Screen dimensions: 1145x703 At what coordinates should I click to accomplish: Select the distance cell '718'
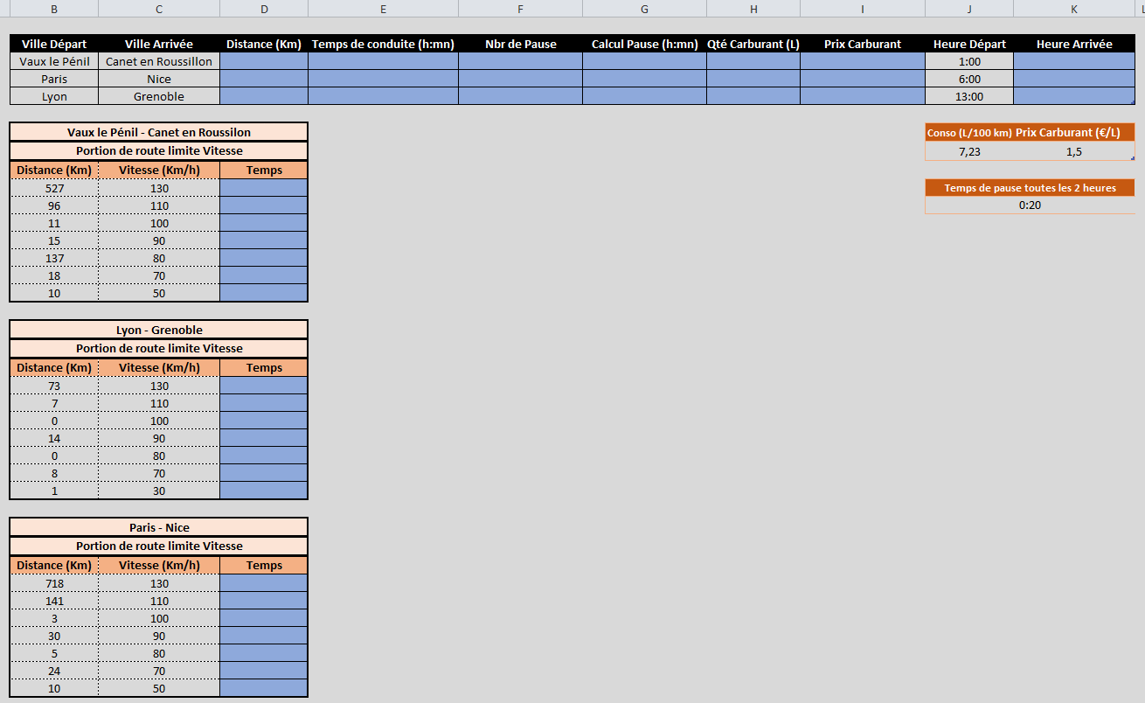[x=54, y=583]
